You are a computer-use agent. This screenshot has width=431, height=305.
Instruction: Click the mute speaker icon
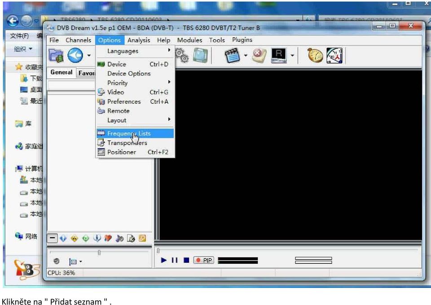pos(57,261)
